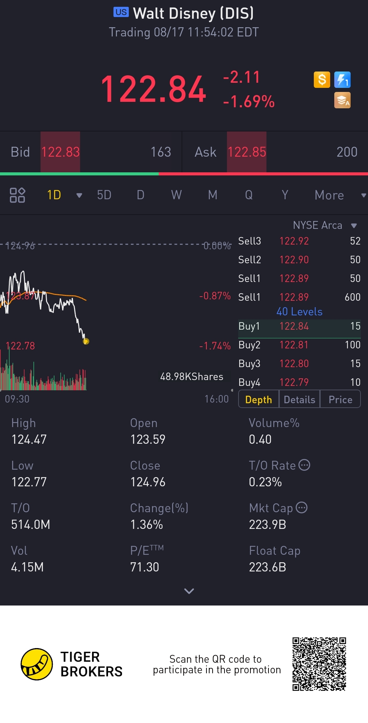This screenshot has height=723, width=368.
Task: Tap the Change(%) value 1.36%
Action: [147, 524]
